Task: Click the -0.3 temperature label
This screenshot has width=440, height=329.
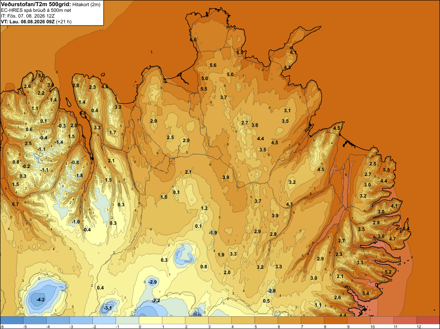Action: point(62,126)
